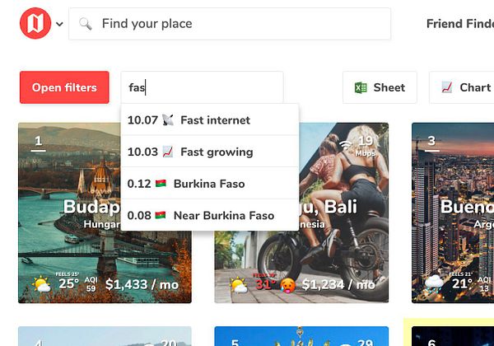The height and width of the screenshot is (346, 494).
Task: Switch to Chart view
Action: tap(462, 87)
